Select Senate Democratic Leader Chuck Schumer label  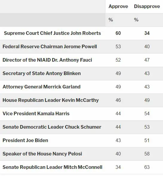pos(52,127)
